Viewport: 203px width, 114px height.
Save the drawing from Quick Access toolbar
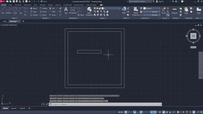tap(14, 1)
